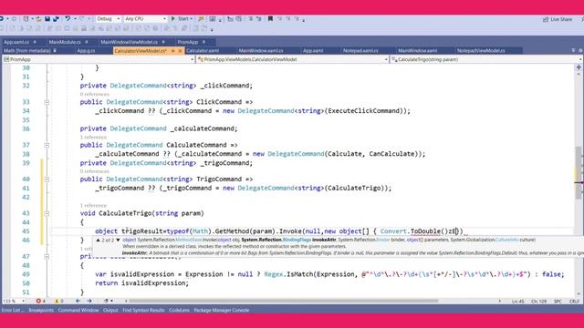The height and width of the screenshot is (328, 584).
Task: Collapse the ClickCommand property at line 33
Action: [47, 102]
